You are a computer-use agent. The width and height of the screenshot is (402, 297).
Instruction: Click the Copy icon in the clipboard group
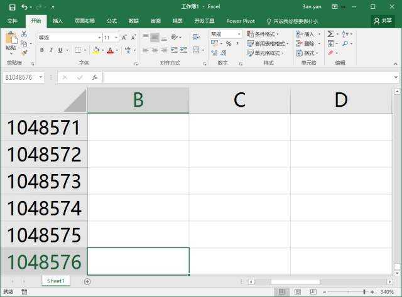coord(24,43)
